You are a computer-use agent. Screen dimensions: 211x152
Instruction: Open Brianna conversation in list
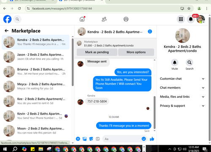35,71
